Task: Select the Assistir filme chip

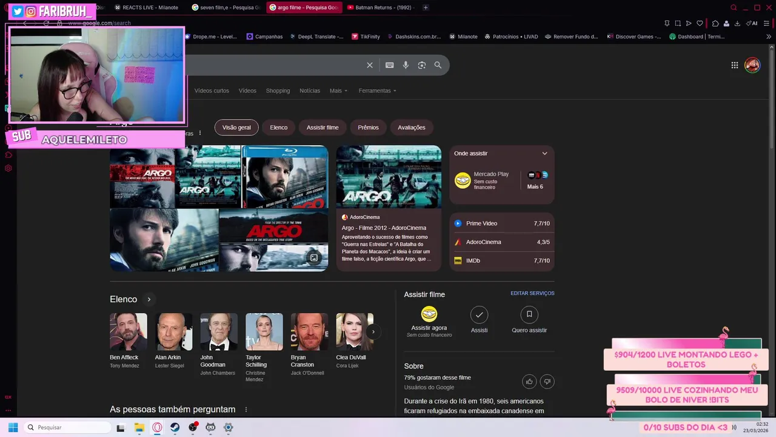Action: click(x=323, y=127)
